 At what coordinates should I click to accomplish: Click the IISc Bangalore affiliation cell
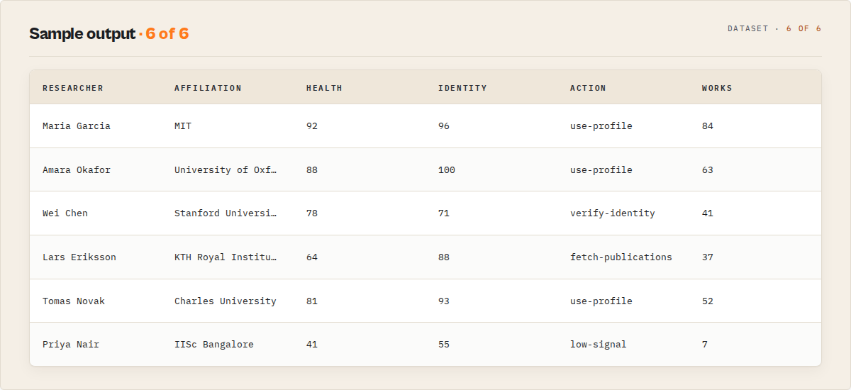pyautogui.click(x=214, y=345)
